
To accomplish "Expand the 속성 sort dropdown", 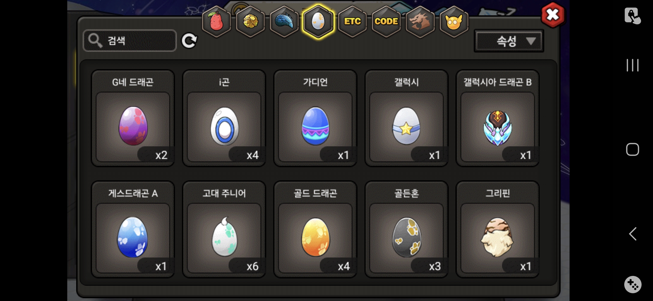I will [509, 41].
